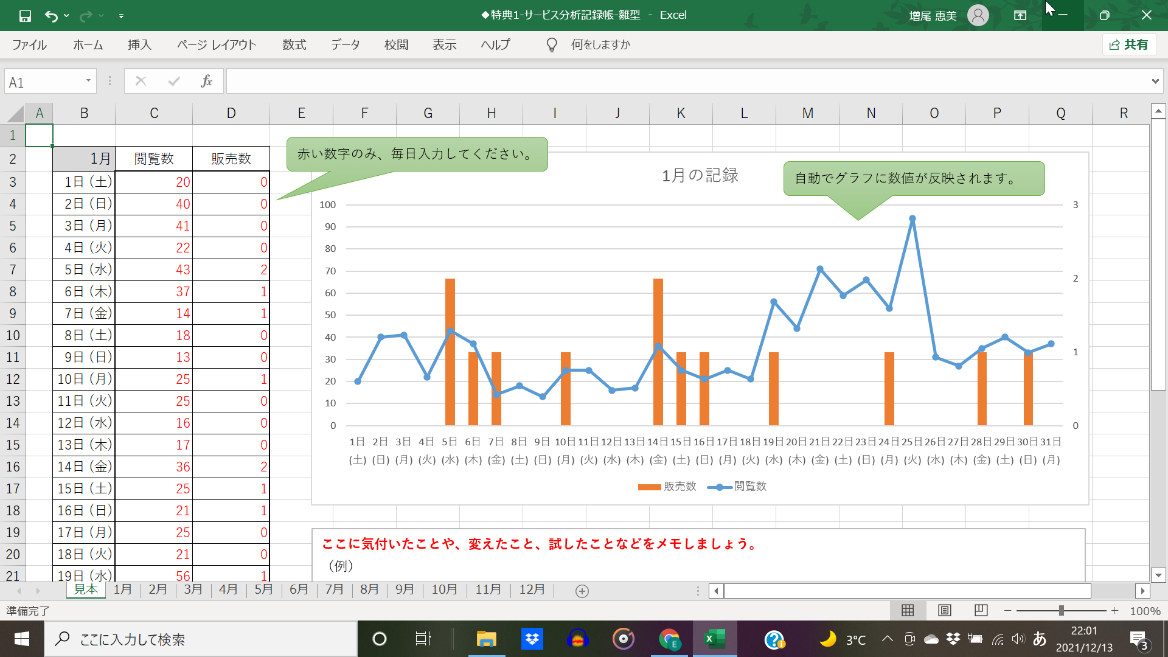1168x657 pixels.
Task: Undo the last action
Action: (51, 16)
